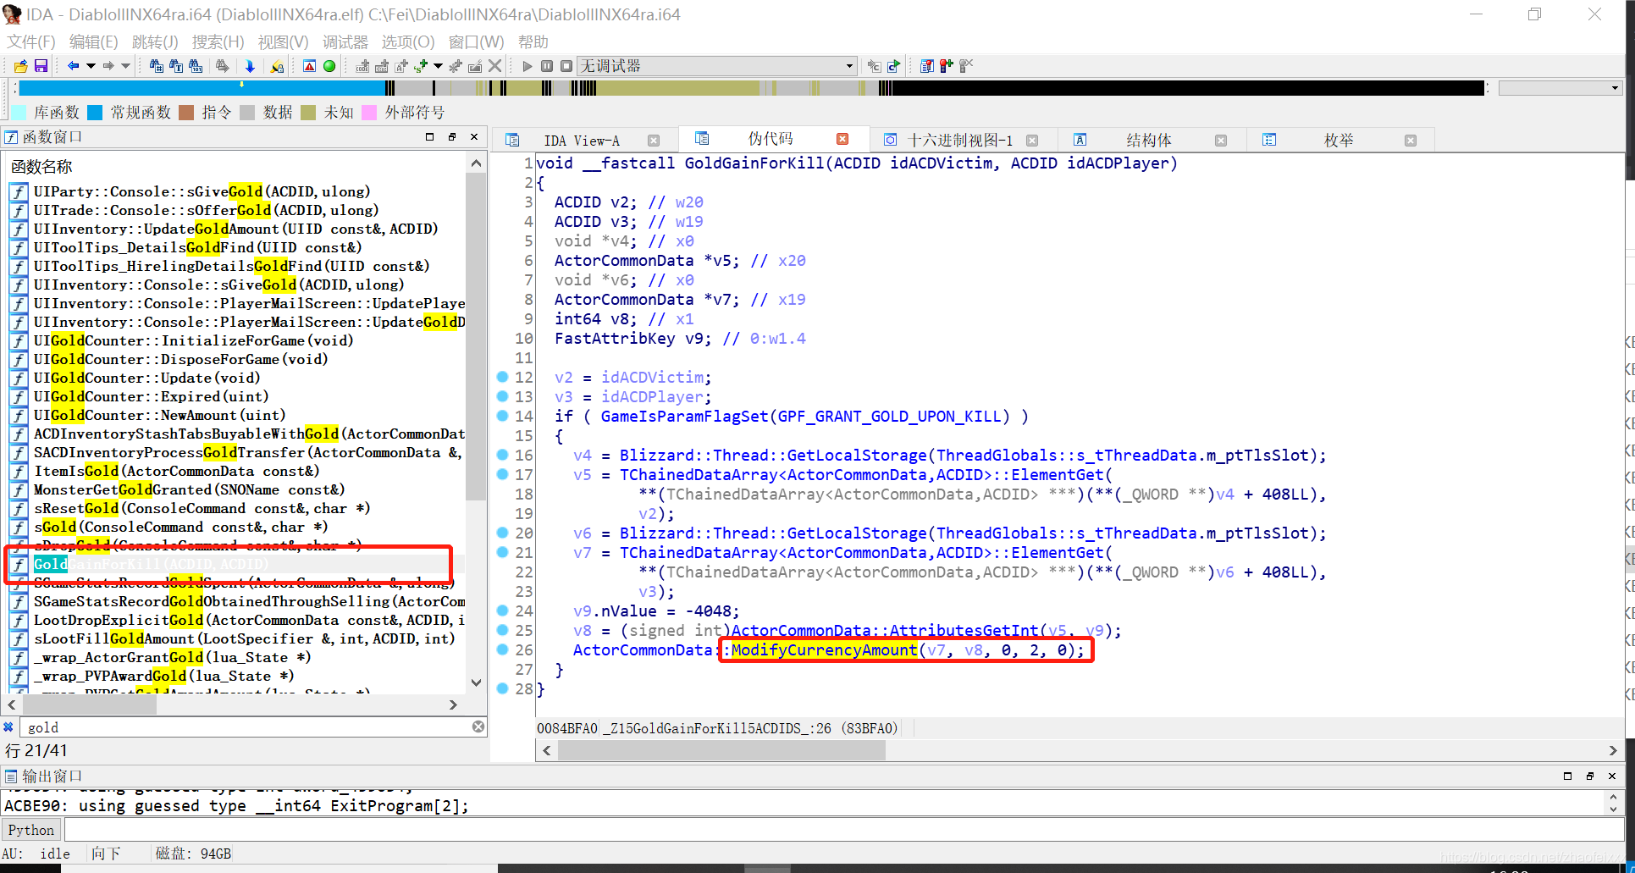Click the 常规函数 blue color legend swatch
The width and height of the screenshot is (1635, 873).
click(x=95, y=112)
